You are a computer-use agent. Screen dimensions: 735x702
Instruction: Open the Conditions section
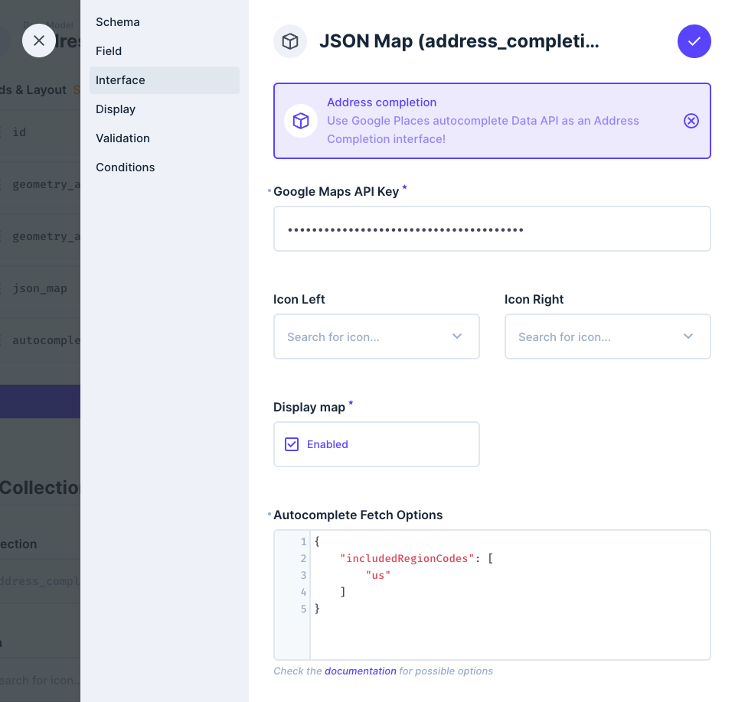tap(164, 167)
